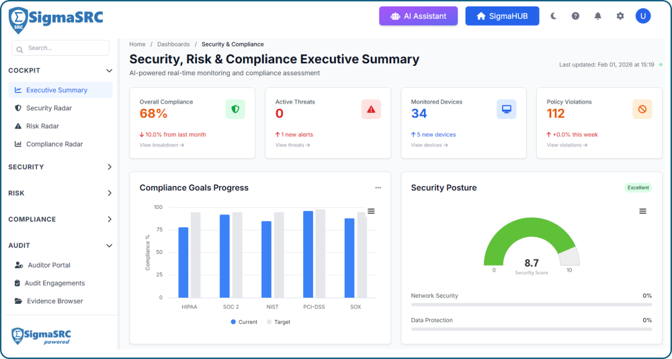The height and width of the screenshot is (359, 672).
Task: Click '5 new devices' text
Action: click(436, 134)
